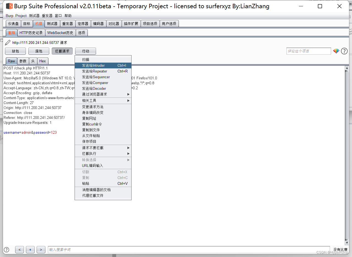Expand the 请求不要拦截 submenu
352x257 pixels.
[x=103, y=148]
